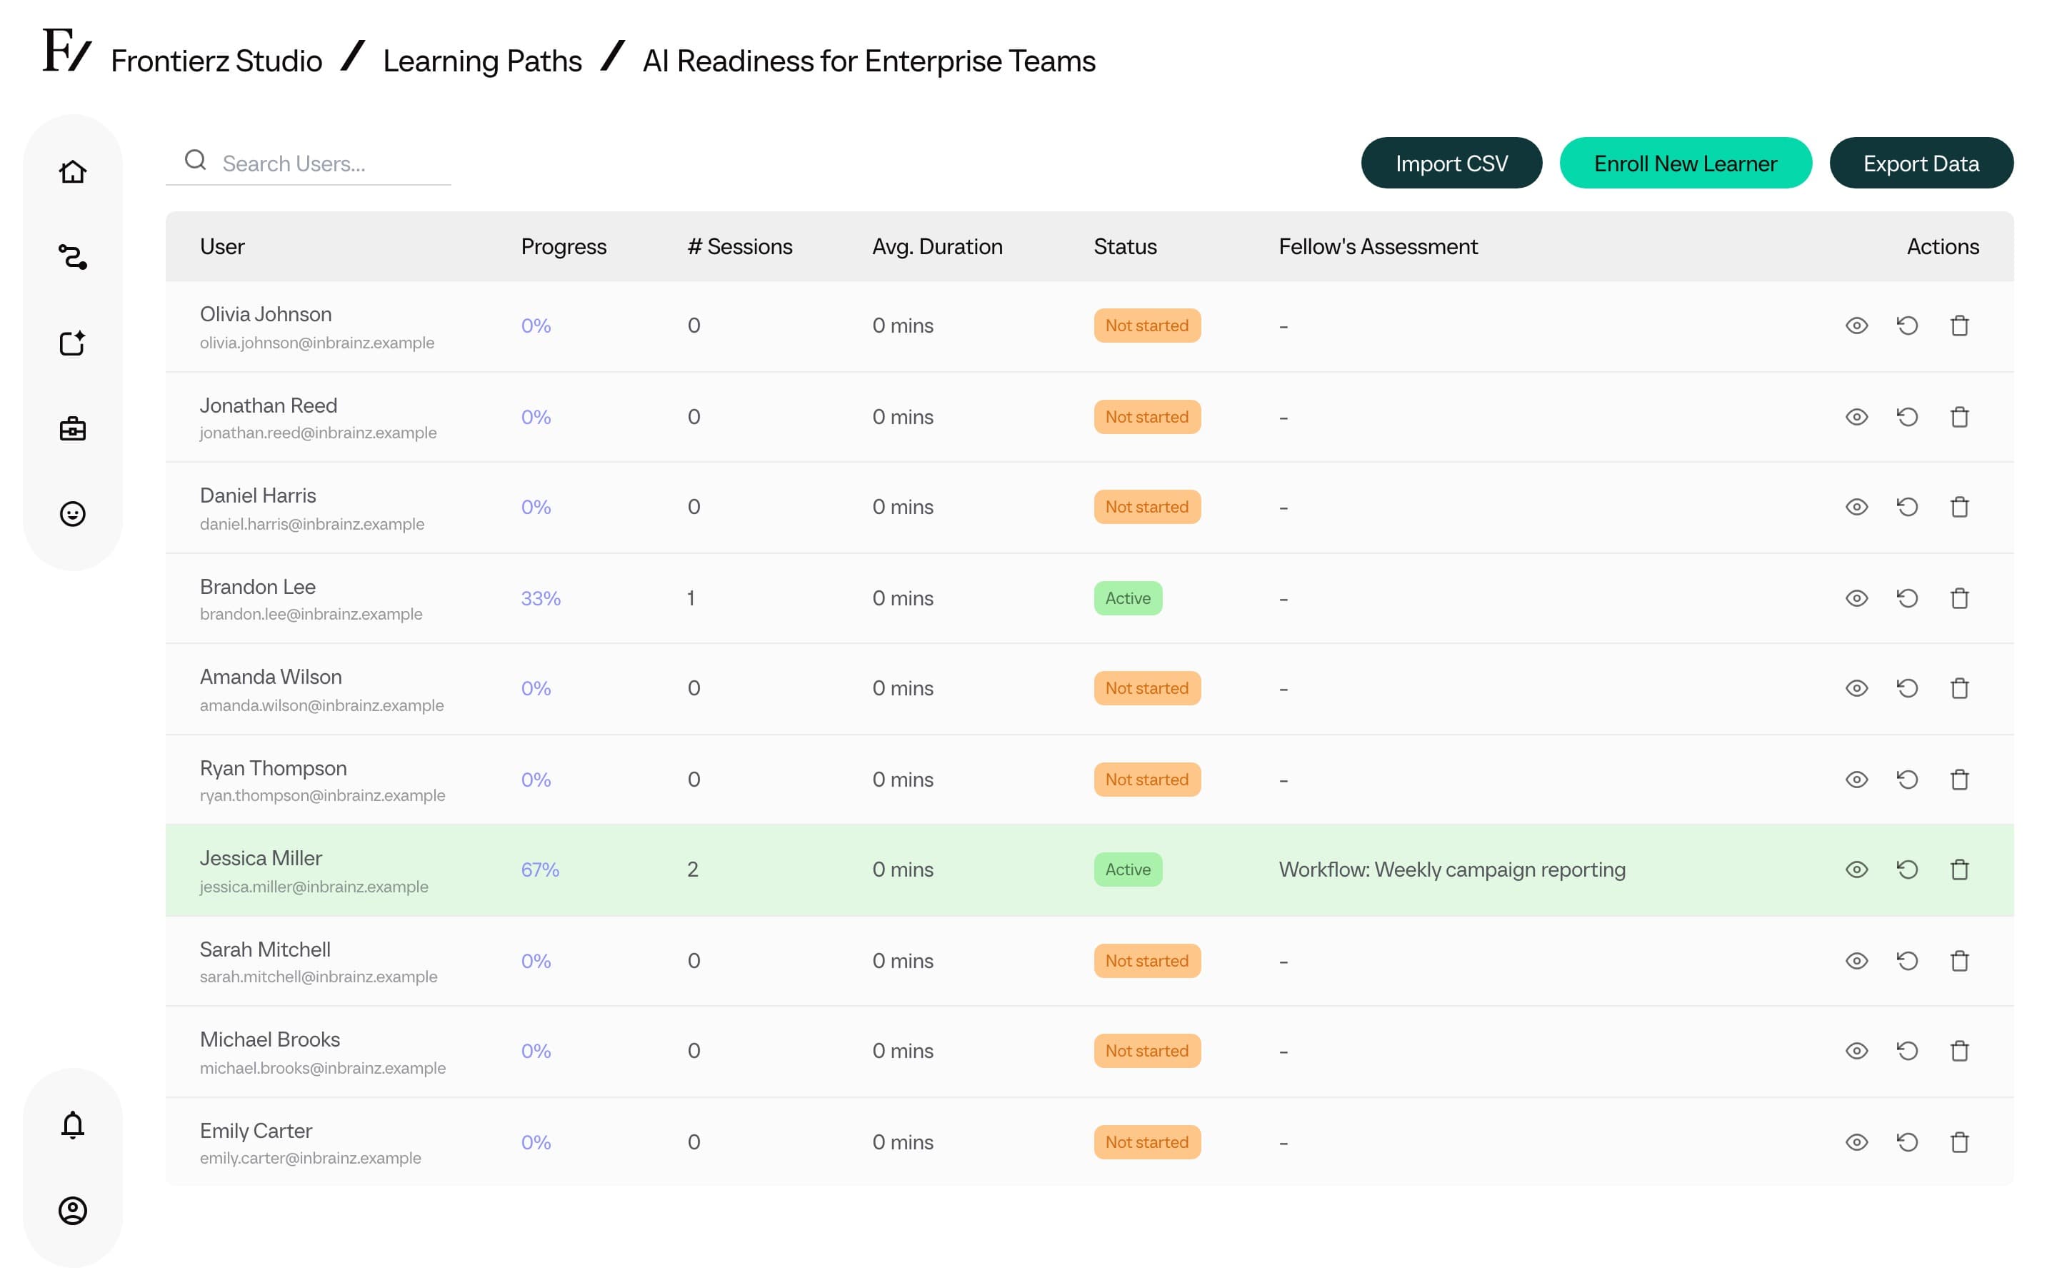This screenshot has width=2057, height=1285.
Task: Reset progress for Jessica Miller
Action: point(1908,870)
